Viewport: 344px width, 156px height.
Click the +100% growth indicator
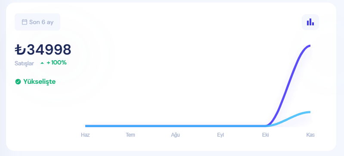(x=56, y=63)
